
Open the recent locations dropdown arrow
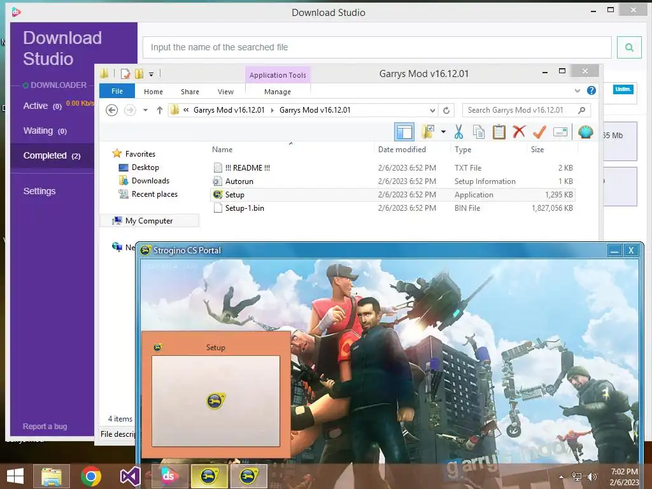click(x=146, y=110)
